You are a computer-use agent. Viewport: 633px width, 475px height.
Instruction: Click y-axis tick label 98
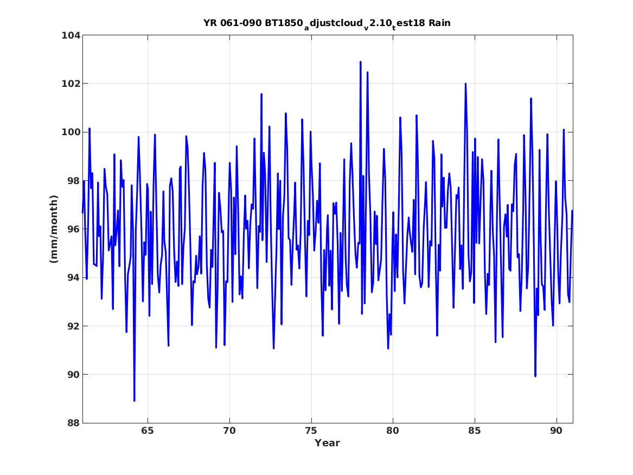click(73, 181)
